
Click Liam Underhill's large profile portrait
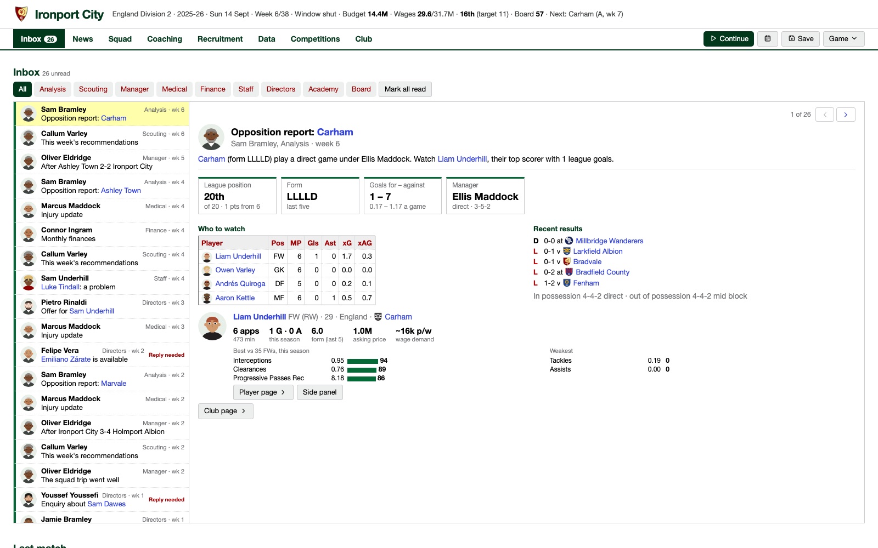(212, 326)
